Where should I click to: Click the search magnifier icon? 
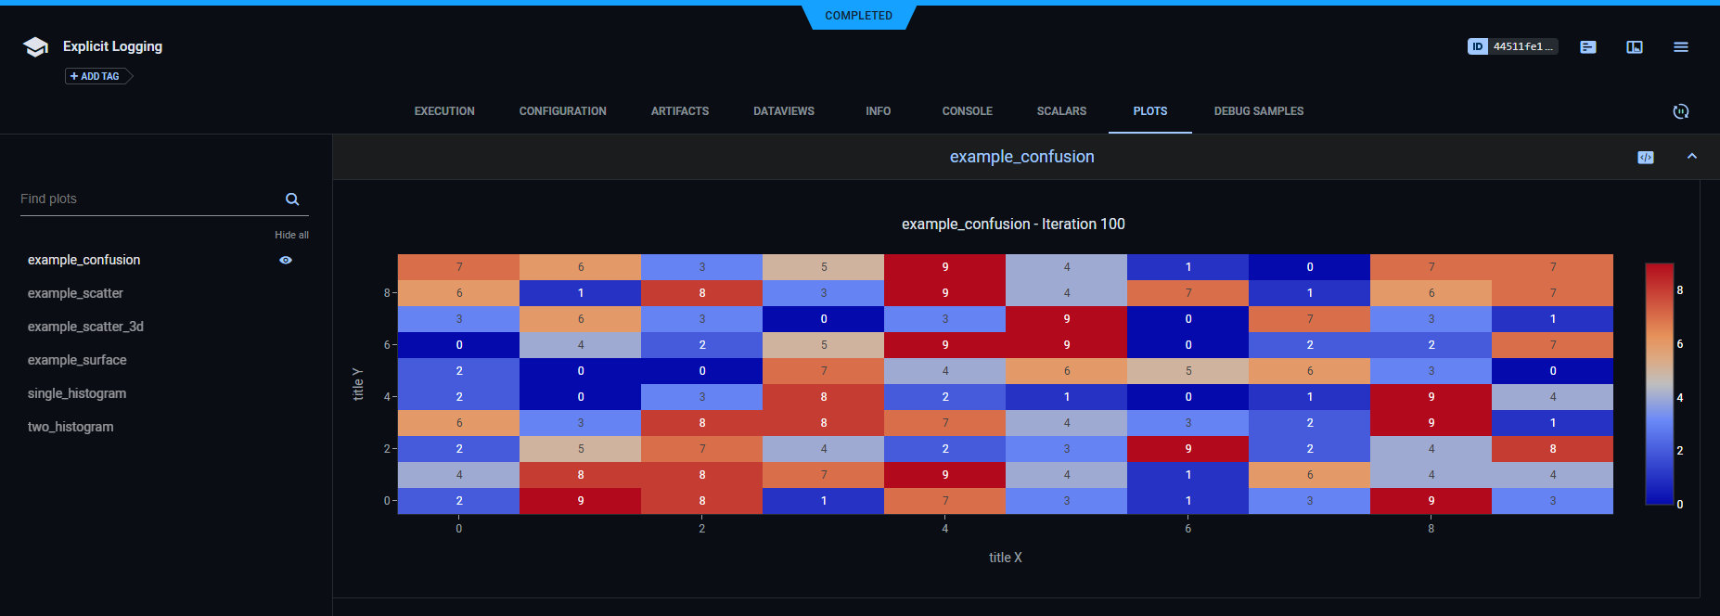coord(292,199)
